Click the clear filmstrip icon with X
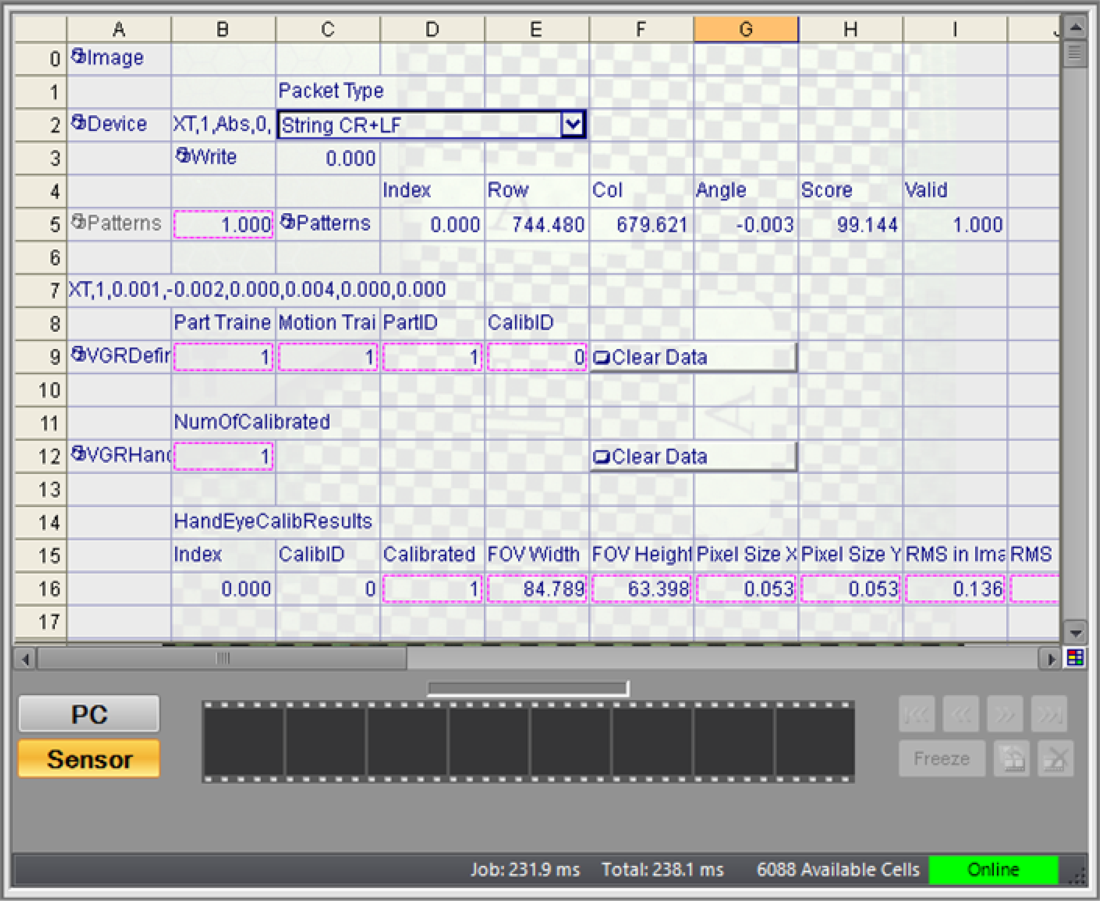This screenshot has width=1100, height=901. click(x=1055, y=758)
